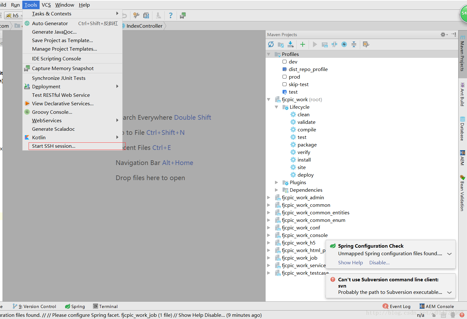Screen dimensions: 467x319
Task: Click the blue Help question mark
Action: click(171, 15)
